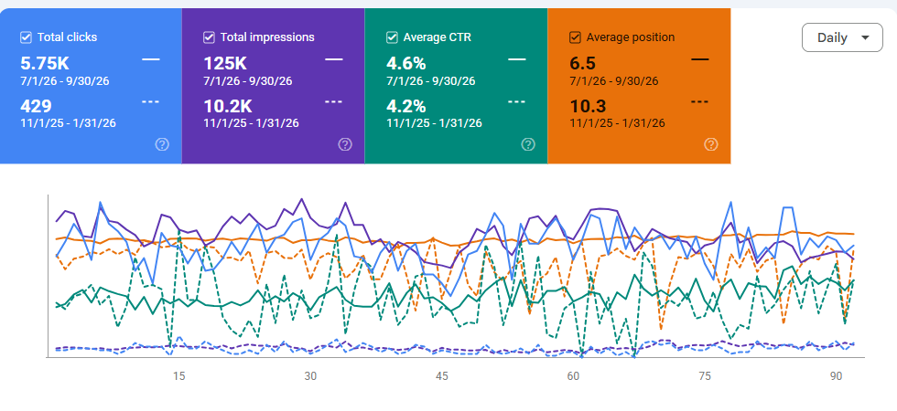The height and width of the screenshot is (411, 897).
Task: Select the Average position metric card label
Action: [631, 37]
